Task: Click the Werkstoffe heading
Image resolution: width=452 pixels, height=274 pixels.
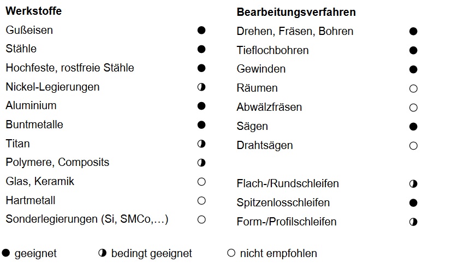Action: 33,11
